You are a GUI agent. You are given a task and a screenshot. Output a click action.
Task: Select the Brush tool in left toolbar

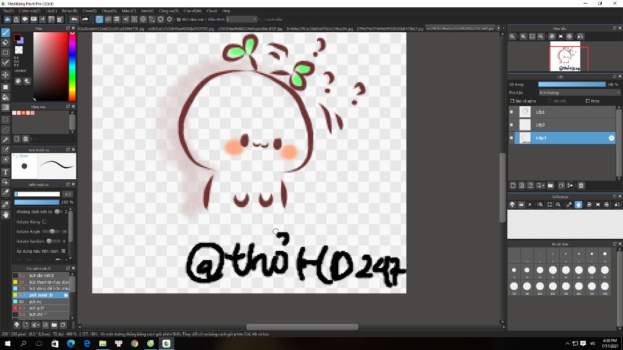[5, 33]
